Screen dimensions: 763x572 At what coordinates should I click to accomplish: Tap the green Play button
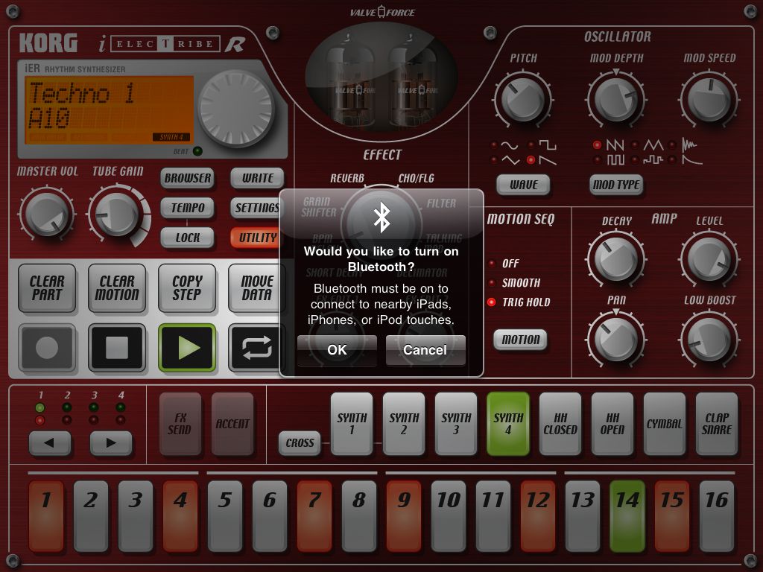click(187, 348)
